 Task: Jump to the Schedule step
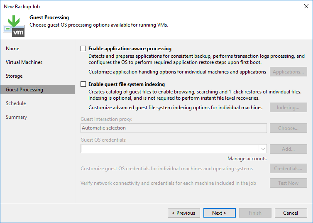pyautogui.click(x=16, y=103)
